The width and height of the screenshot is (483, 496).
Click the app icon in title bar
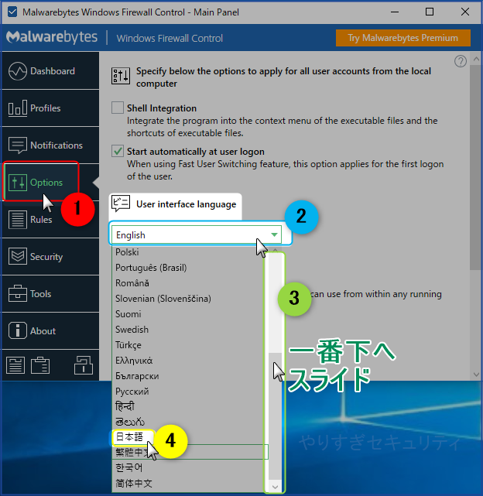click(12, 12)
